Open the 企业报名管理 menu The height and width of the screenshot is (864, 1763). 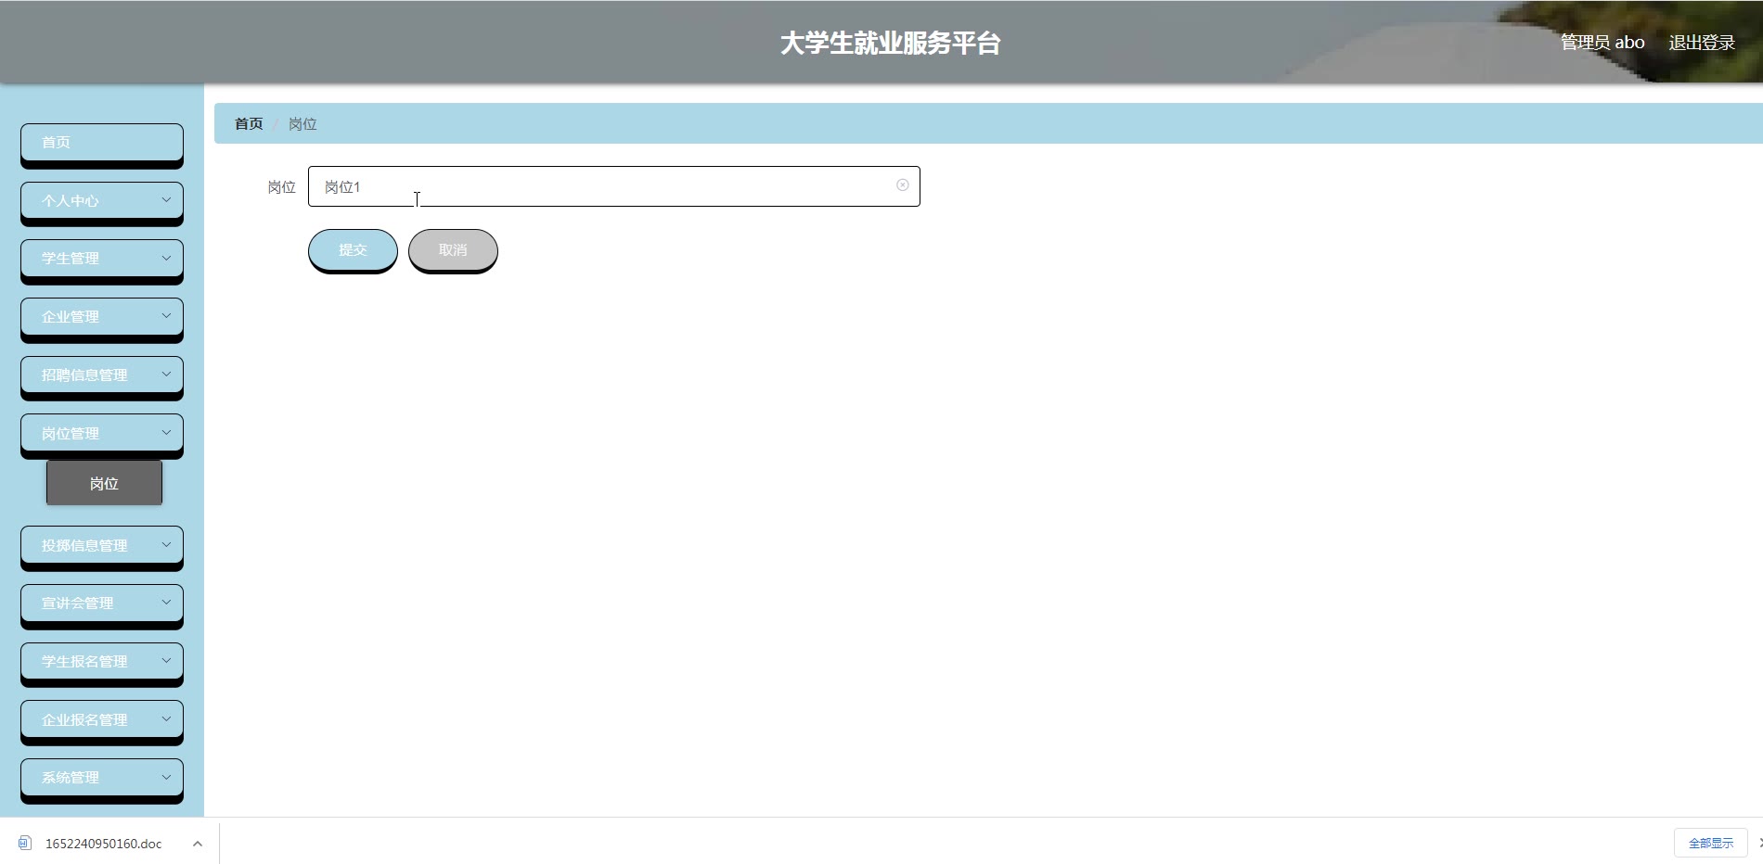102,719
